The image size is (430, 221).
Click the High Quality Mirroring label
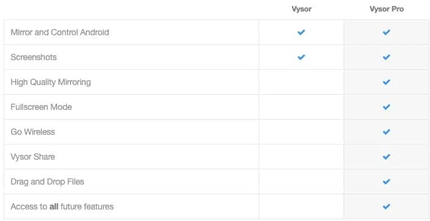click(x=50, y=82)
